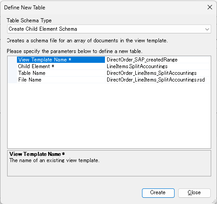Click the Create button

(x=158, y=193)
